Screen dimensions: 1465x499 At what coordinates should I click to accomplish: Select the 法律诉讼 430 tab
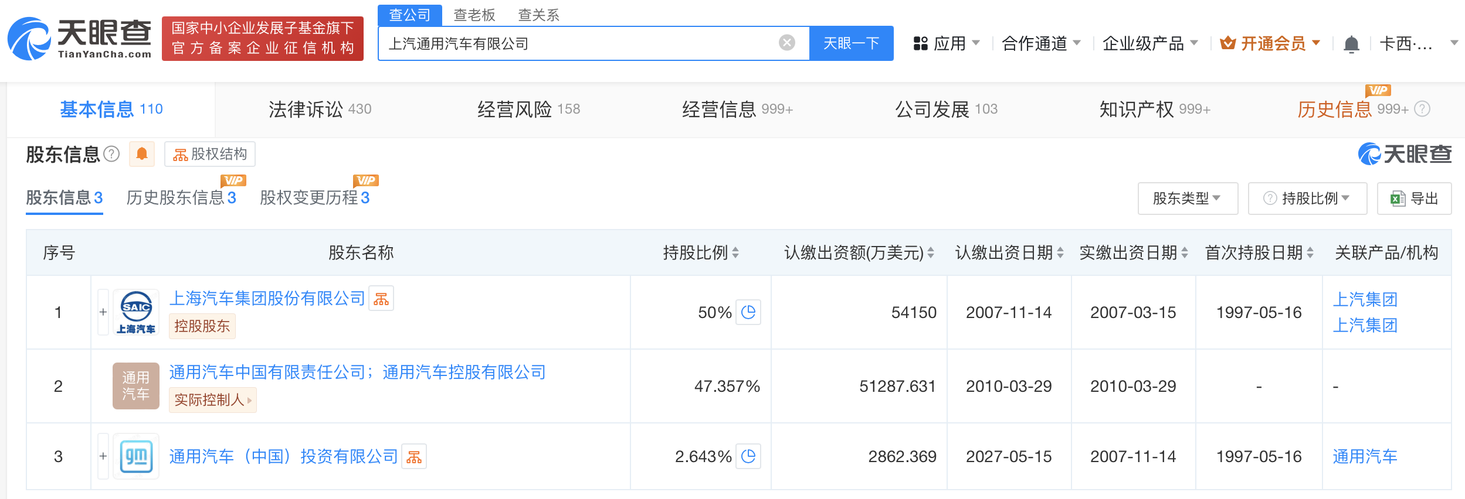(320, 109)
